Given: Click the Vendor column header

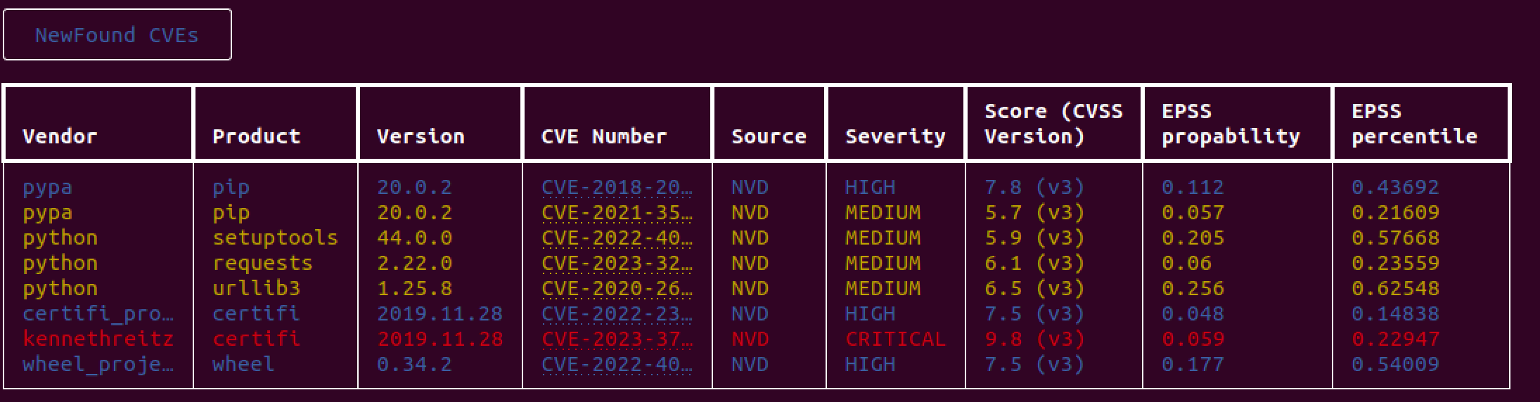Looking at the screenshot, I should coord(60,136).
